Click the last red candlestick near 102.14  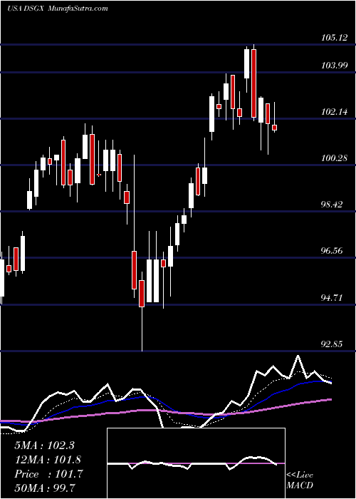coord(275,128)
